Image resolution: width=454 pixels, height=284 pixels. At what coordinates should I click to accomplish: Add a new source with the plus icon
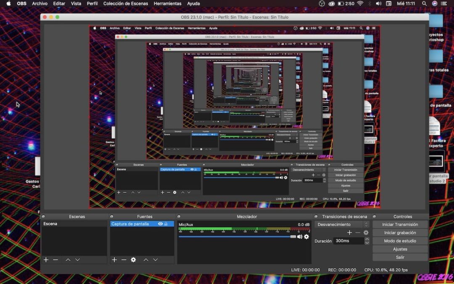(x=114, y=260)
